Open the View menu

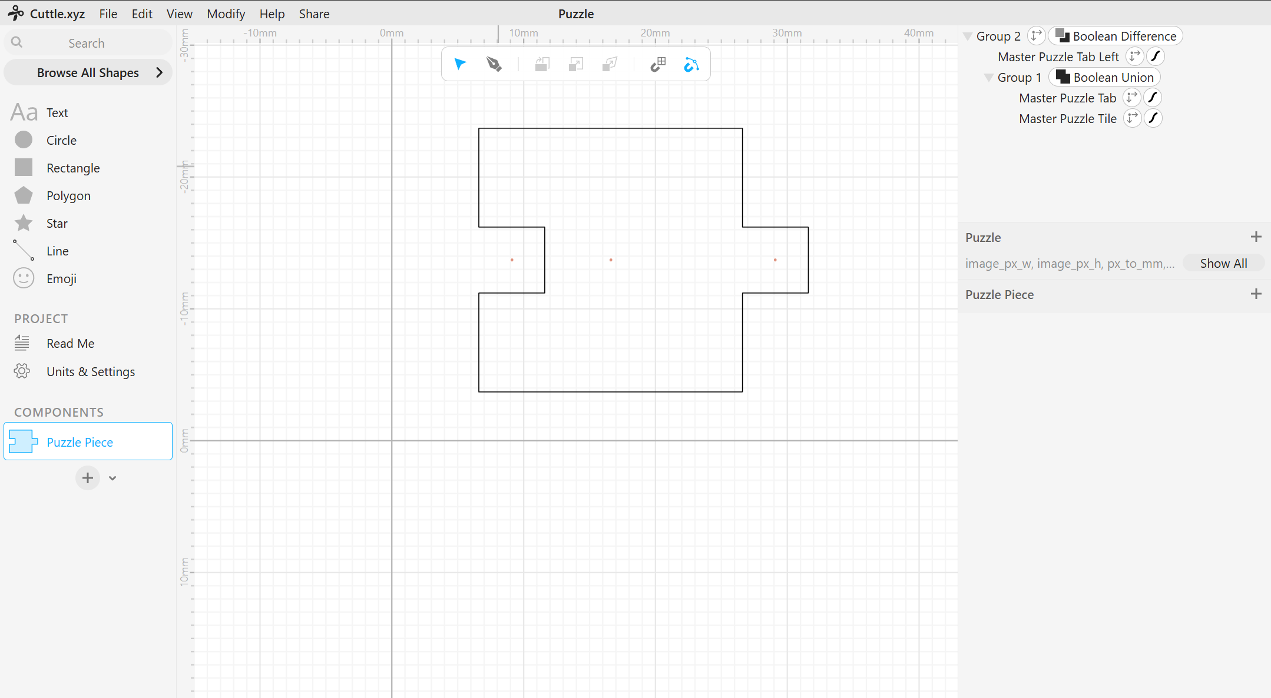(x=179, y=14)
